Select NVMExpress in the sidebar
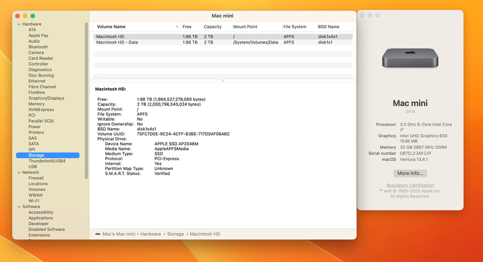The image size is (483, 262). point(41,110)
